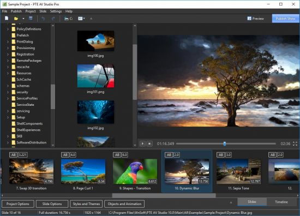This screenshot has height=216, width=300.
Task: Expand the Registration folder node
Action: point(8,55)
